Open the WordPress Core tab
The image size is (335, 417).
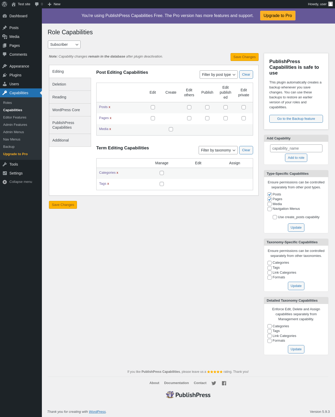70,110
